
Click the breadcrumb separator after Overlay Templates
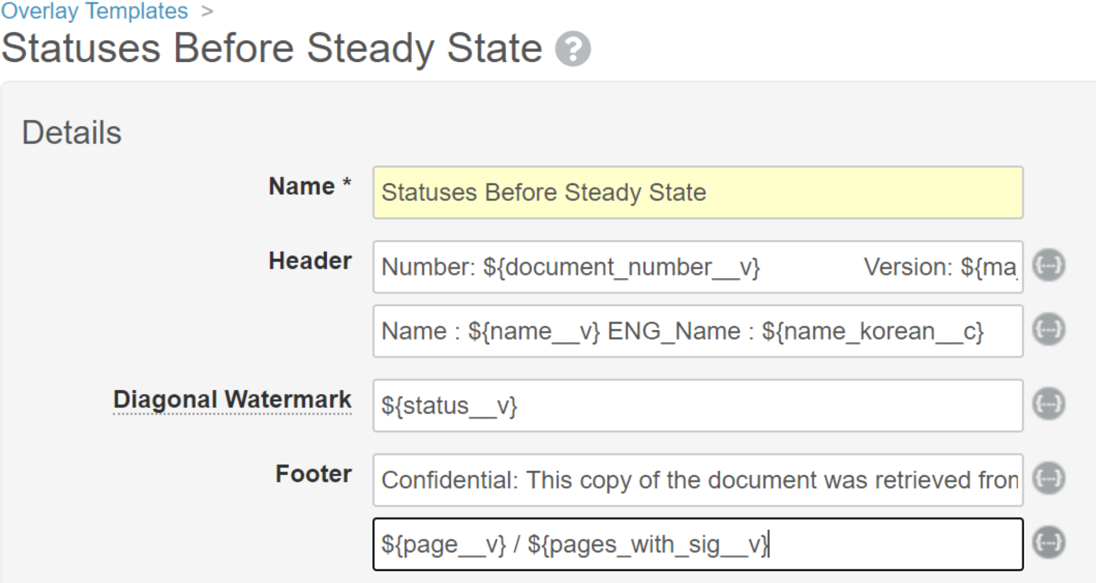tap(207, 10)
